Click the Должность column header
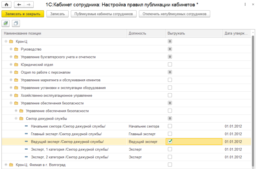The width and height of the screenshot is (257, 169). pyautogui.click(x=146, y=33)
